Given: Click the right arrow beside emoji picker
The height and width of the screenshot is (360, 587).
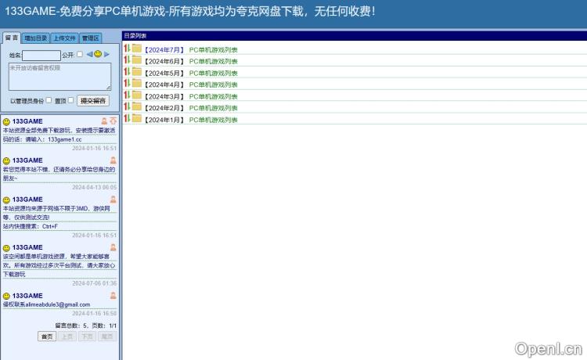Looking at the screenshot, I should tap(106, 54).
